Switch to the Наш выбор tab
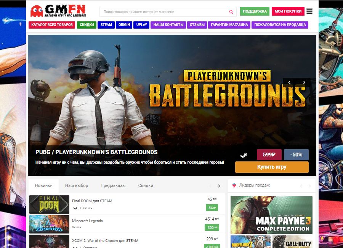343x248 pixels. point(77,185)
